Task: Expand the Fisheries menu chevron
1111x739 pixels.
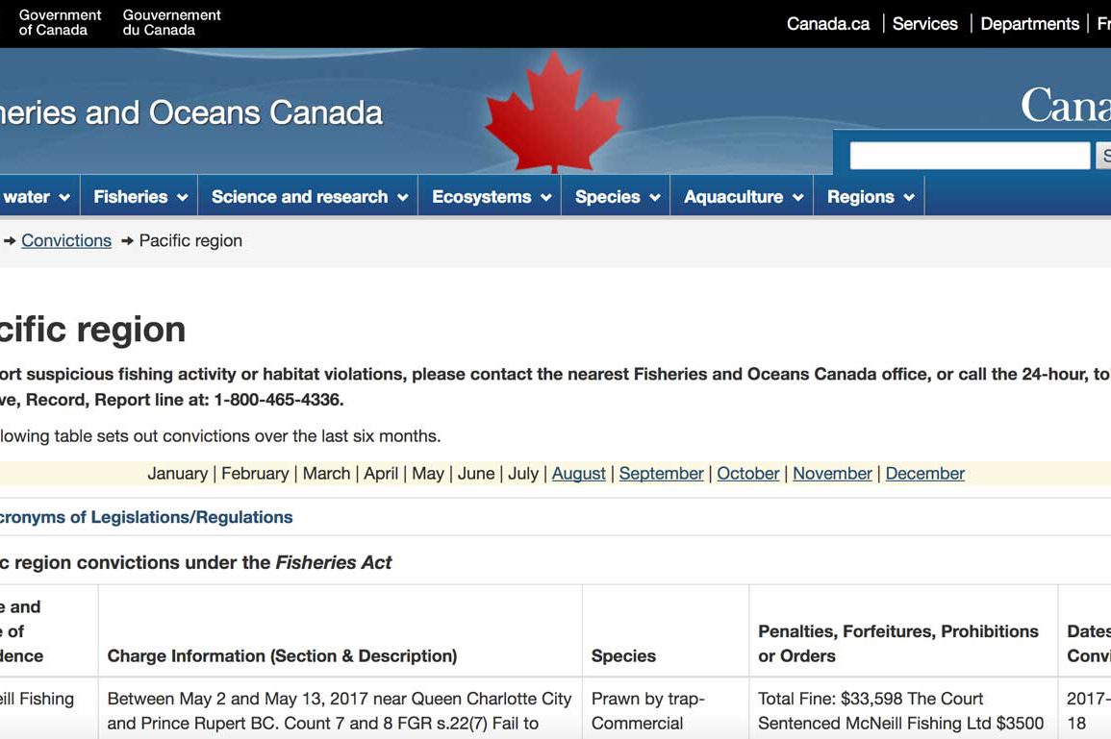Action: [x=182, y=198]
